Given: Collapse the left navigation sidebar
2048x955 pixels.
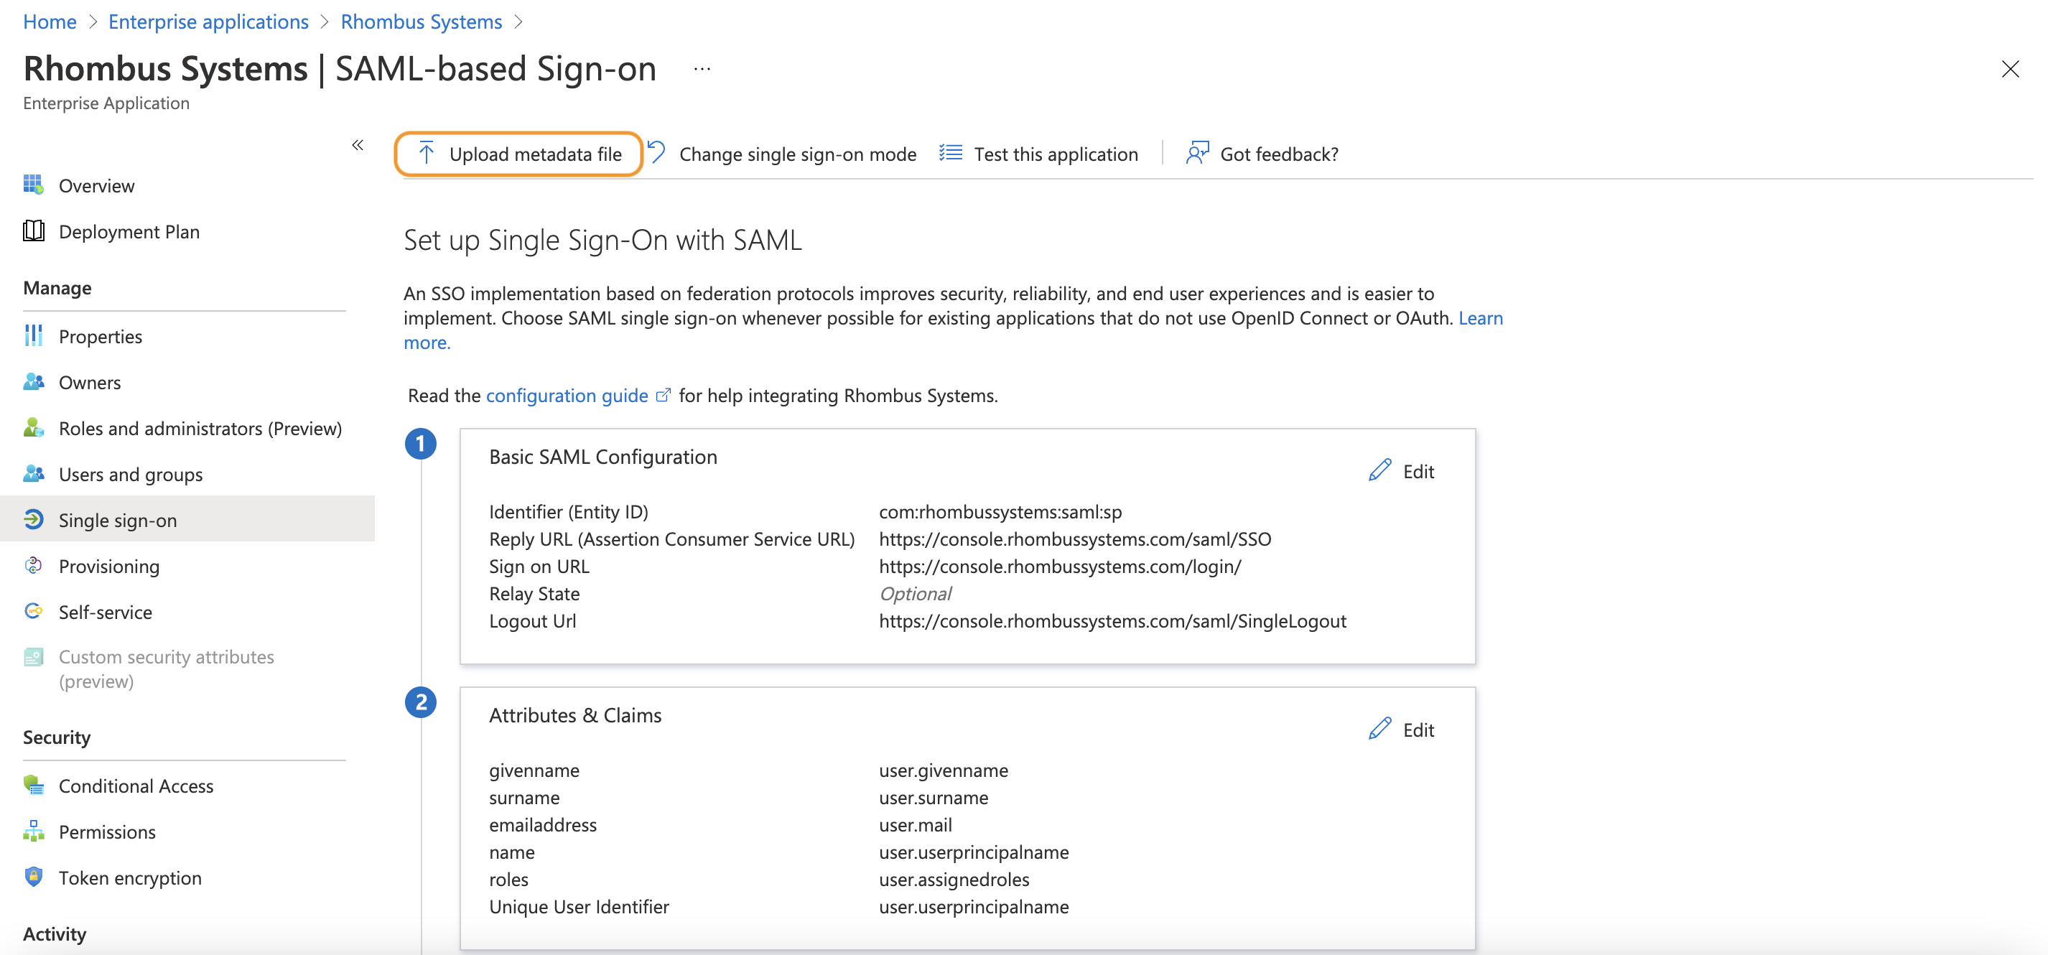Looking at the screenshot, I should (358, 145).
